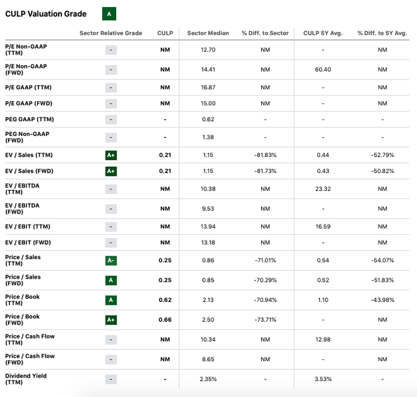This screenshot has height=397, width=417.
Task: Select the 0.66 CULP Price / Book value
Action: tap(165, 320)
